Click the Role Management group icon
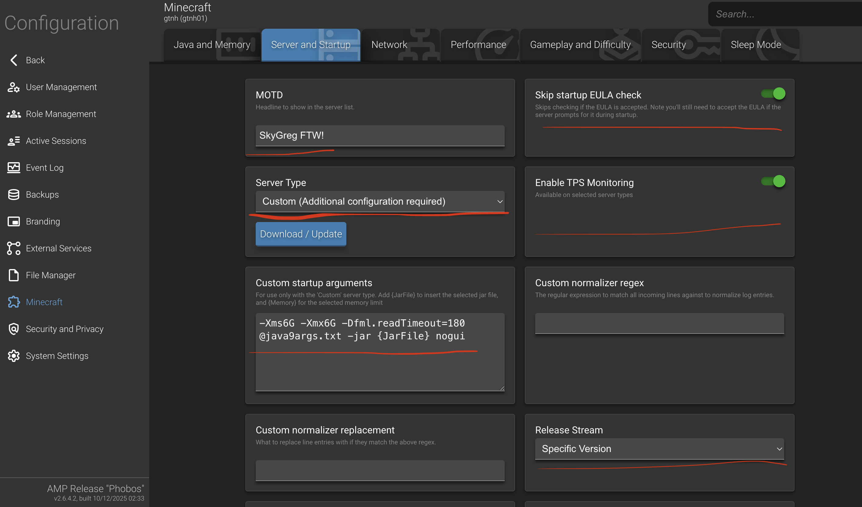Image resolution: width=862 pixels, height=507 pixels. 14,114
